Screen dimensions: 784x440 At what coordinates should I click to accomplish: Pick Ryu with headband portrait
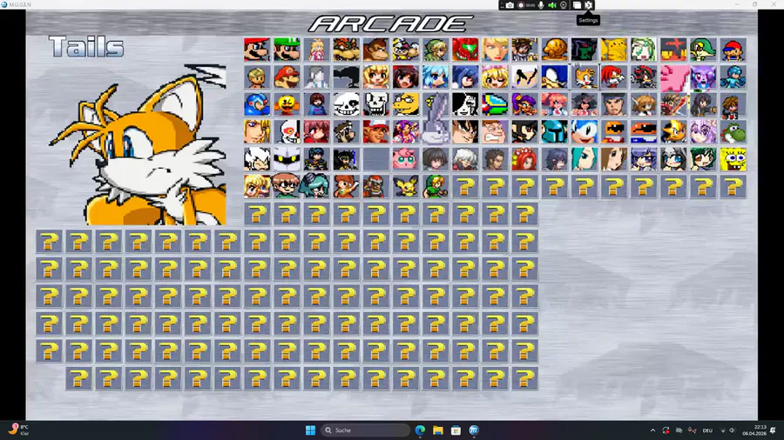point(614,104)
